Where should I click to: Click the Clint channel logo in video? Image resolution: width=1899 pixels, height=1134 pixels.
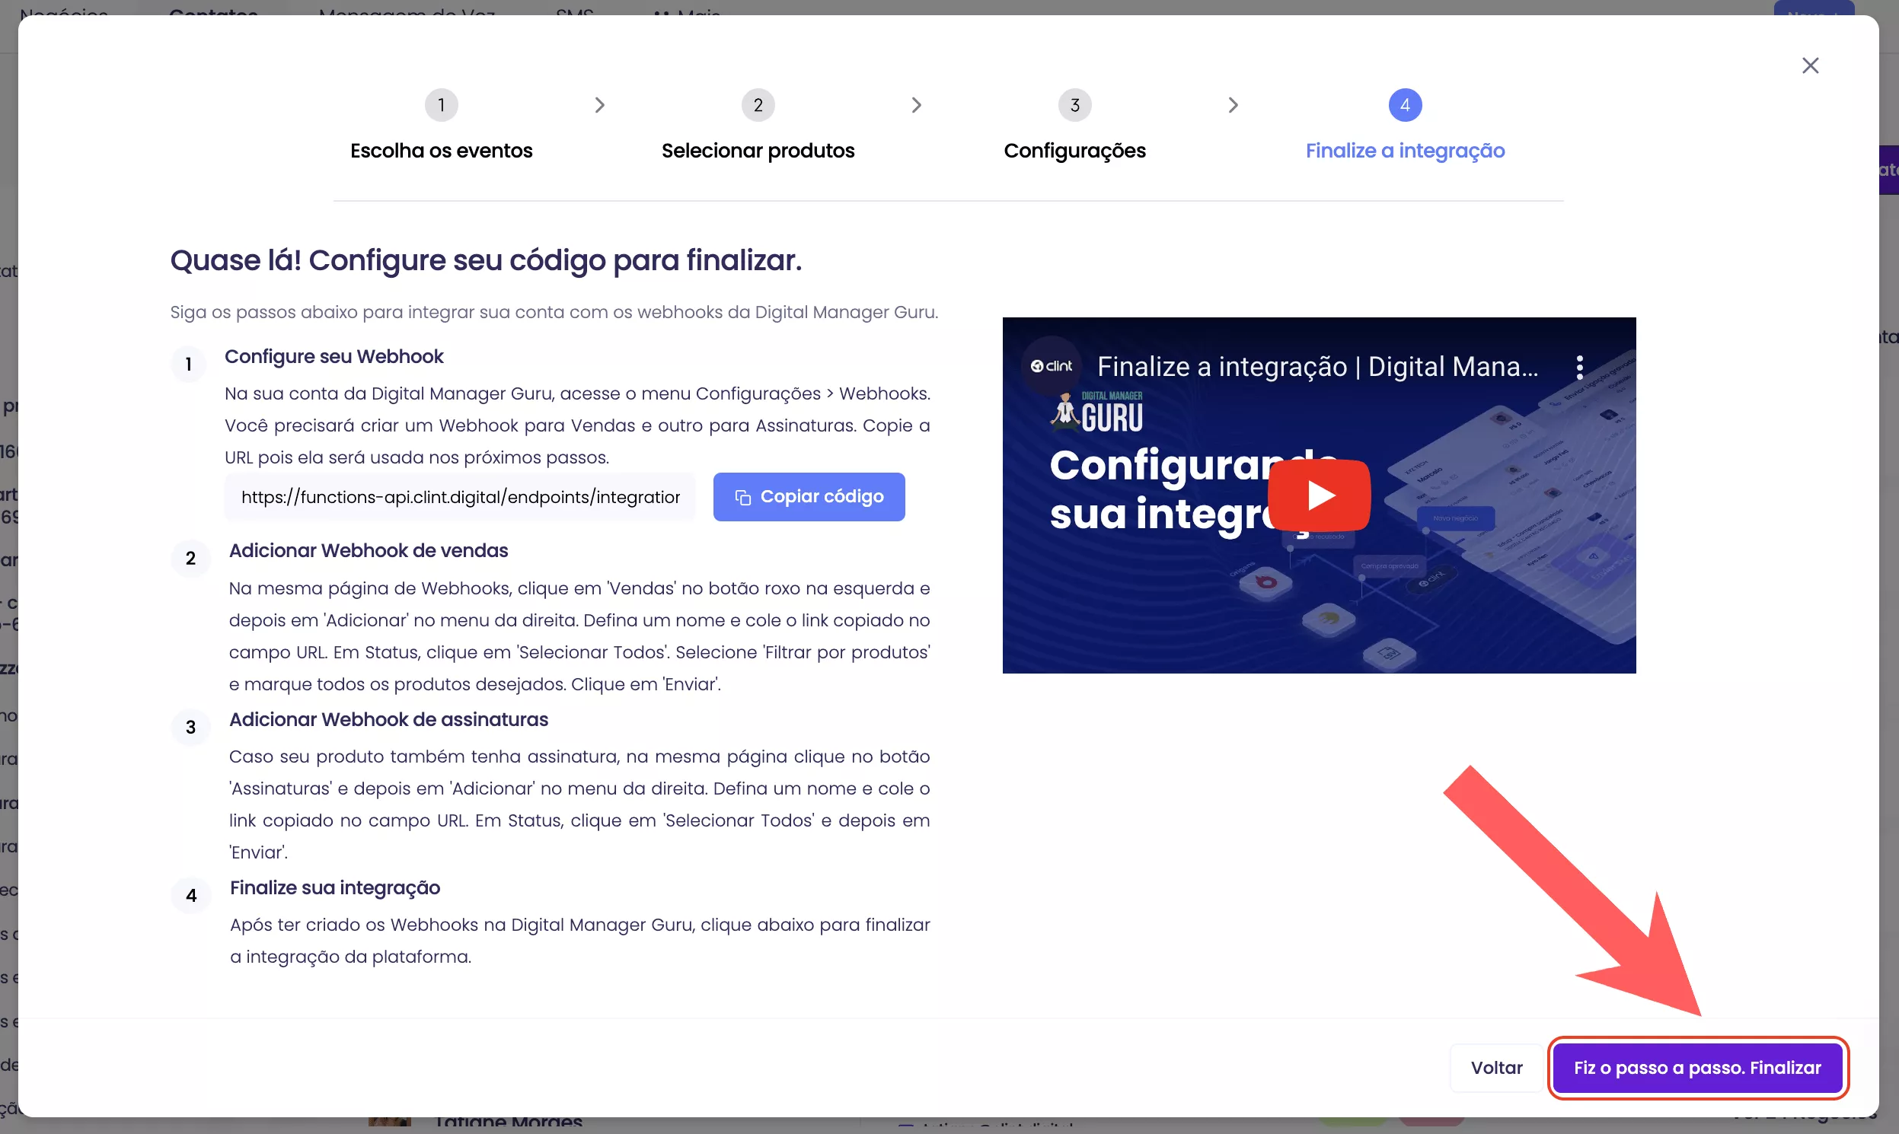[1052, 366]
